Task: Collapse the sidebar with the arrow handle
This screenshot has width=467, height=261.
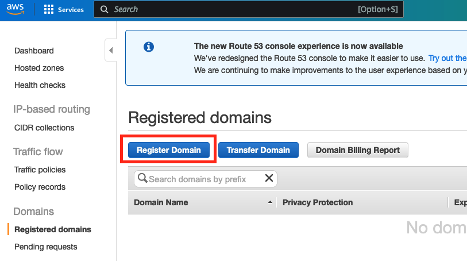Action: [x=111, y=50]
